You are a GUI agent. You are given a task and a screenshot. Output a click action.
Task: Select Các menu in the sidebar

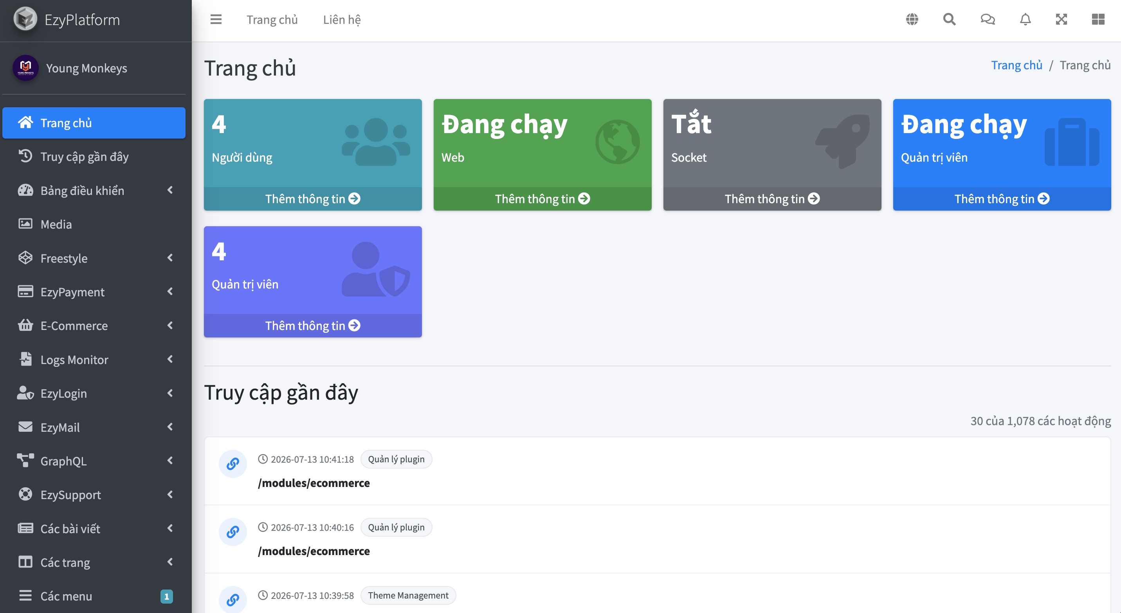94,596
